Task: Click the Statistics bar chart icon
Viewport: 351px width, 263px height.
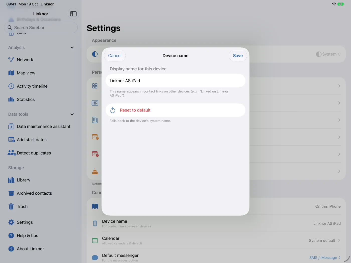Action: [11, 99]
